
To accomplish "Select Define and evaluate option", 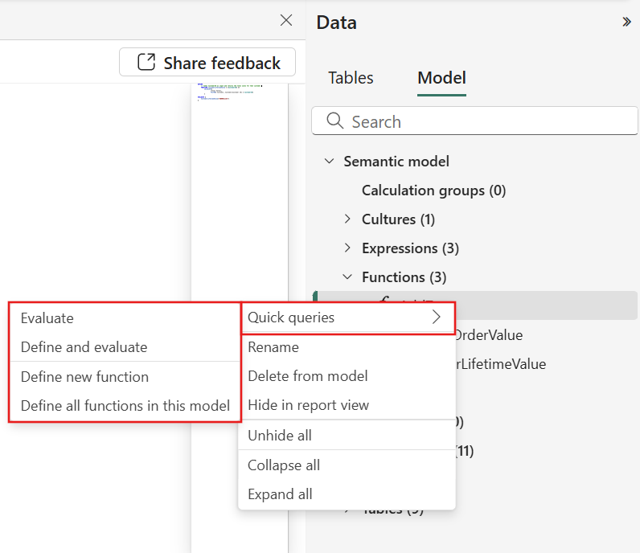I will [x=84, y=347].
